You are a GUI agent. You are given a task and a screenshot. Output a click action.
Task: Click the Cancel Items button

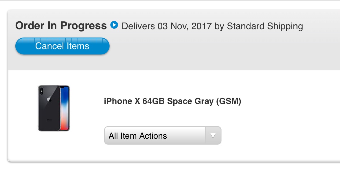click(x=62, y=46)
